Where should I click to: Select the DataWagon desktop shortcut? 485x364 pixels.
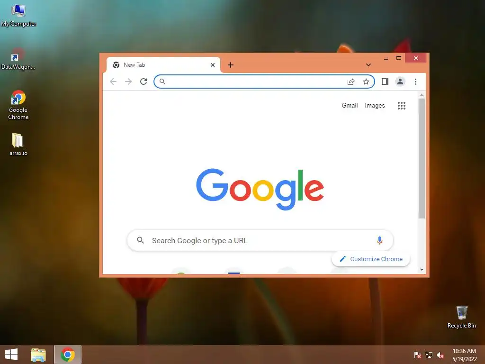[18, 59]
